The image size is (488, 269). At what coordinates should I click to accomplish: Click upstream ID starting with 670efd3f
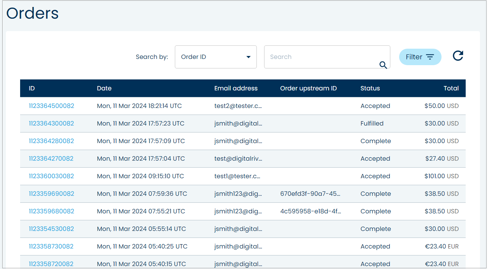(x=310, y=194)
